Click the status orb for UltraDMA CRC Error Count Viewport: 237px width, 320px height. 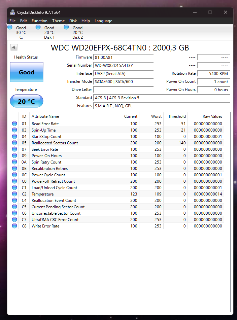[x=14, y=219]
